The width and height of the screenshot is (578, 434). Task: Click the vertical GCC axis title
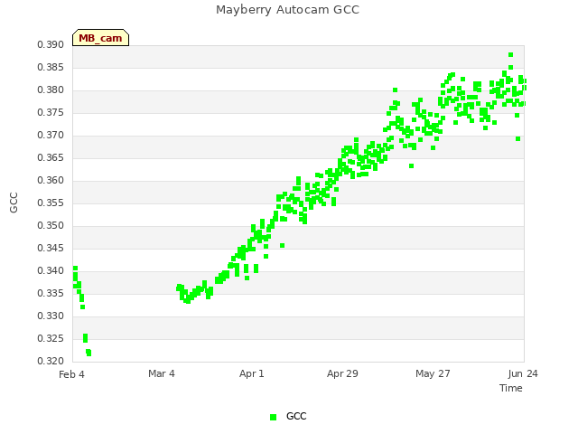pos(14,203)
